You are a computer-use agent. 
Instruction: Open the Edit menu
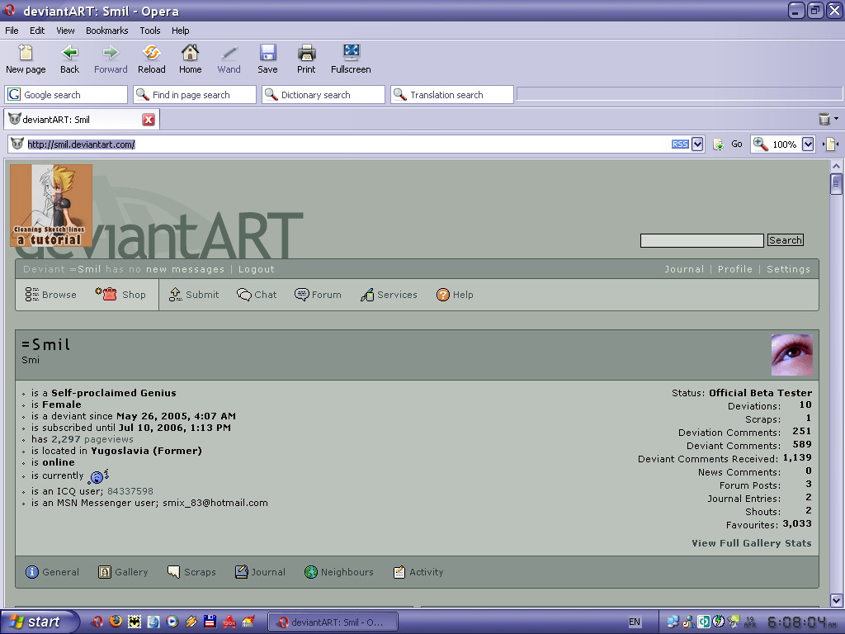pos(37,31)
